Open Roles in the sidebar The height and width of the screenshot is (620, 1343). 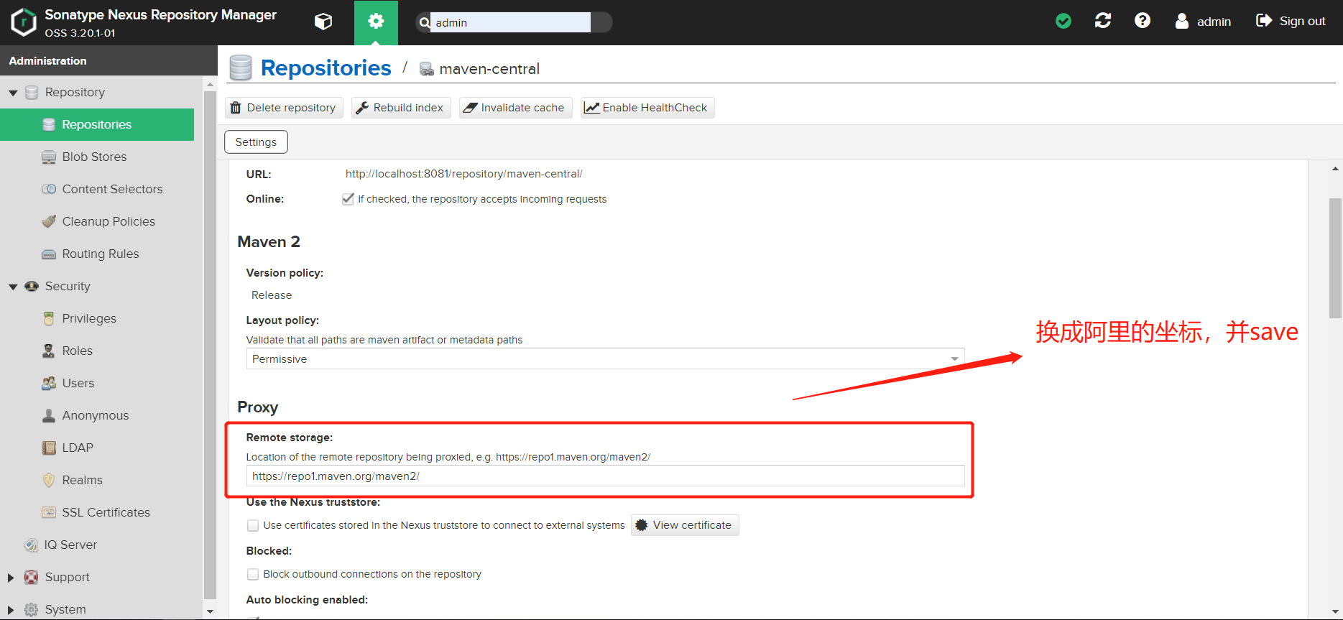(78, 351)
